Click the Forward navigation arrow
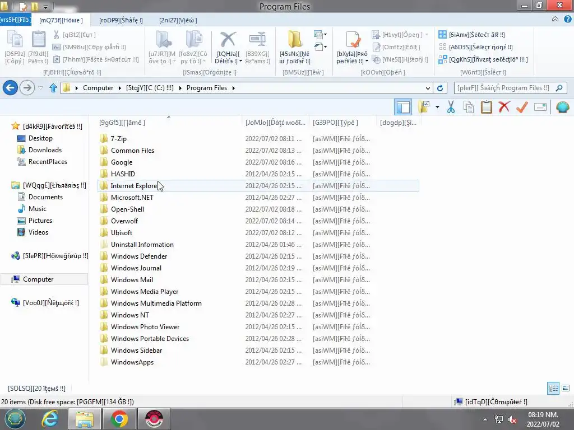The width and height of the screenshot is (574, 430). pos(27,88)
